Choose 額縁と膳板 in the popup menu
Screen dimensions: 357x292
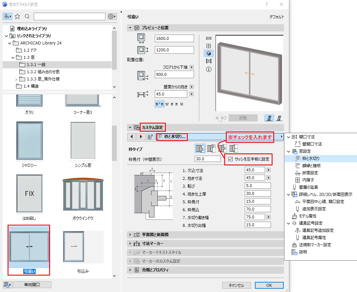click(x=312, y=166)
